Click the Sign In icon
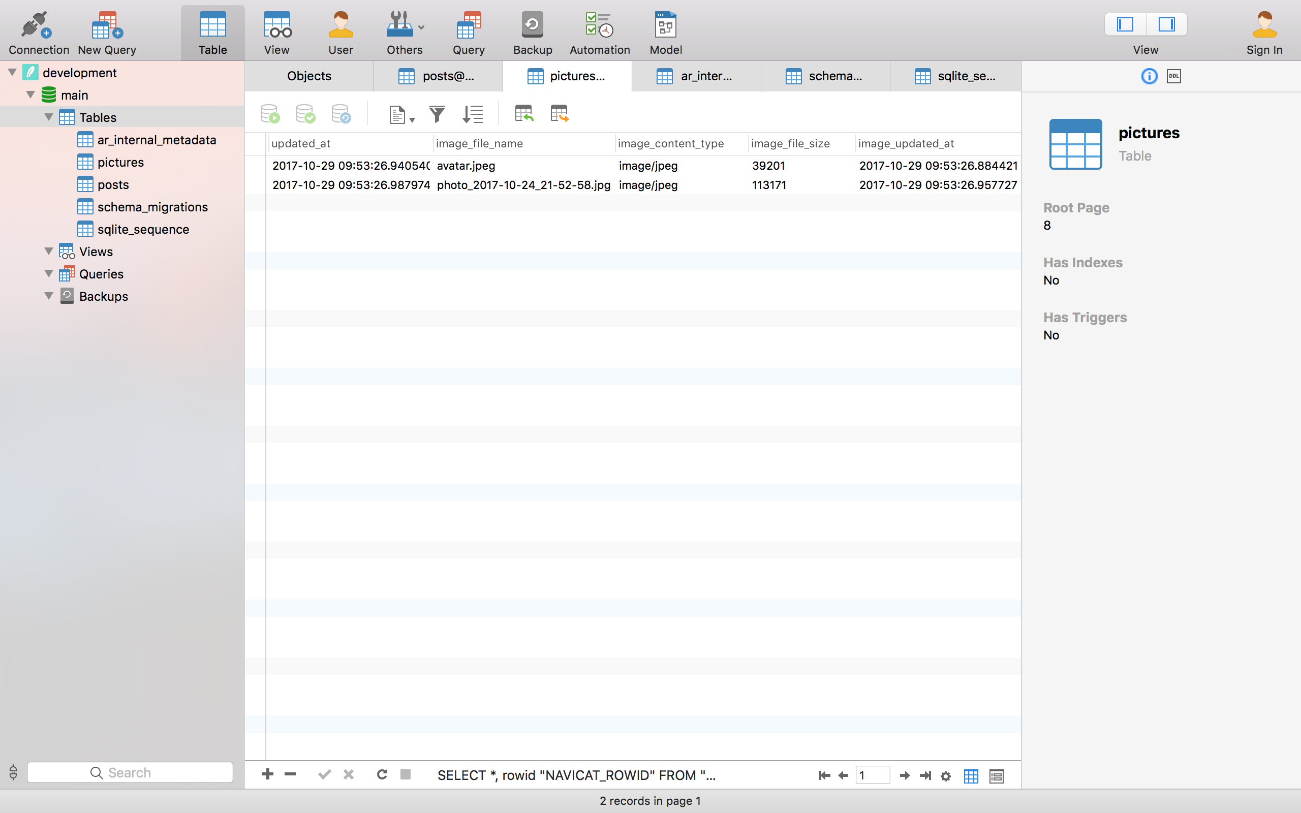 [1264, 32]
